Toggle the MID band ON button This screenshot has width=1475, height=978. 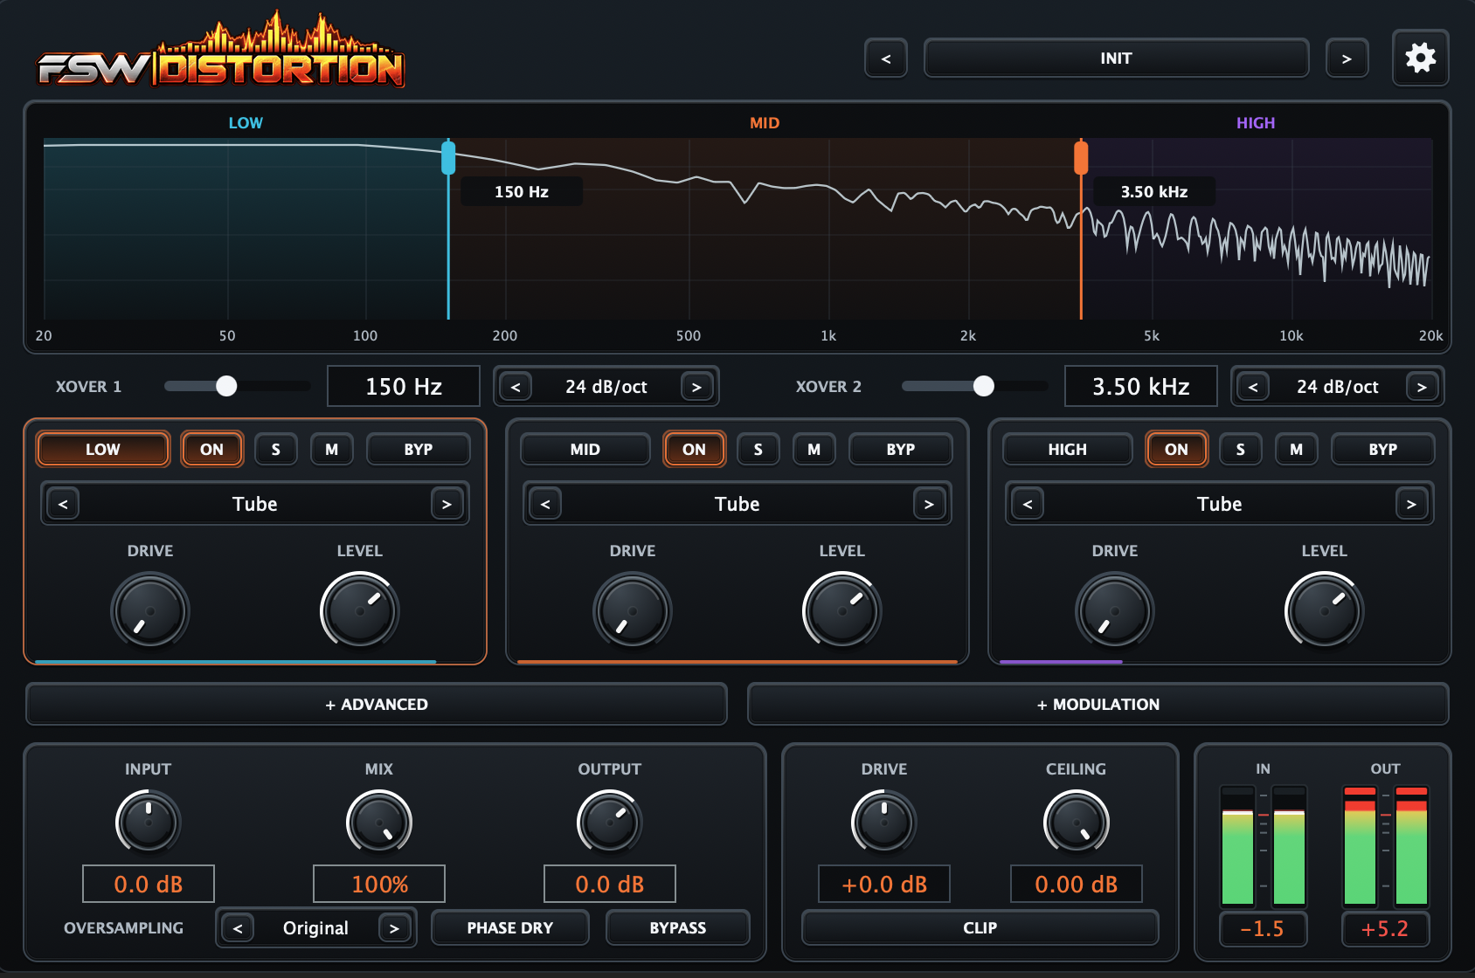click(694, 449)
